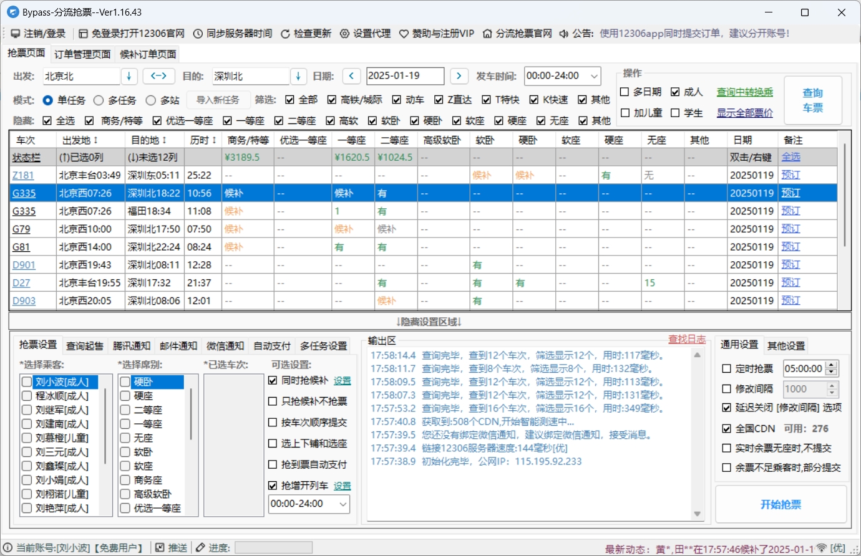Image resolution: width=861 pixels, height=556 pixels.
Task: Swap departure and destination stations
Action: (158, 76)
